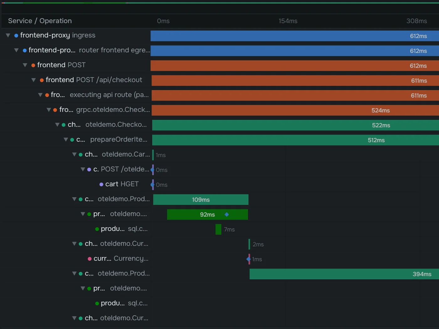Screen dimensions: 439x329
Task: Collapse the router frontend egress row
Action: [x=16, y=50]
